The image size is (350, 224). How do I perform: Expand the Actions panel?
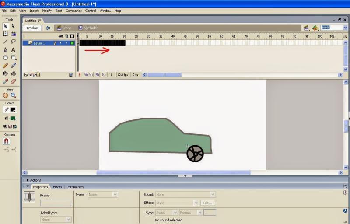click(28, 180)
